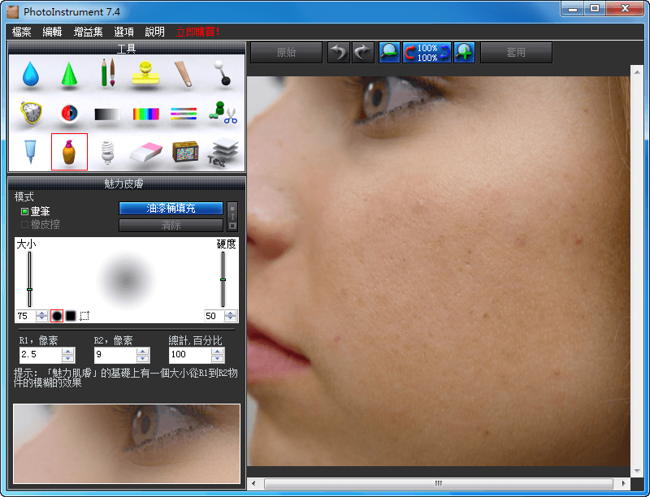650x497 pixels.
Task: Click the 魅力皮膚 panel header
Action: [127, 183]
